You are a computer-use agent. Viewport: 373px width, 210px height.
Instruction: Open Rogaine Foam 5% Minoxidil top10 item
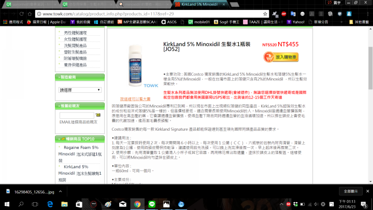click(x=80, y=154)
